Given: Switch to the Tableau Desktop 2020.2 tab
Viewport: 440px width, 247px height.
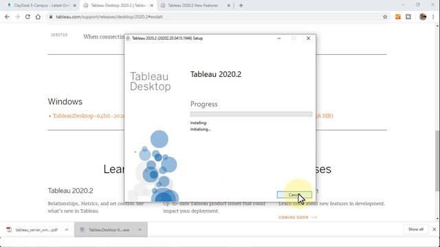Looking at the screenshot, I should (118, 5).
